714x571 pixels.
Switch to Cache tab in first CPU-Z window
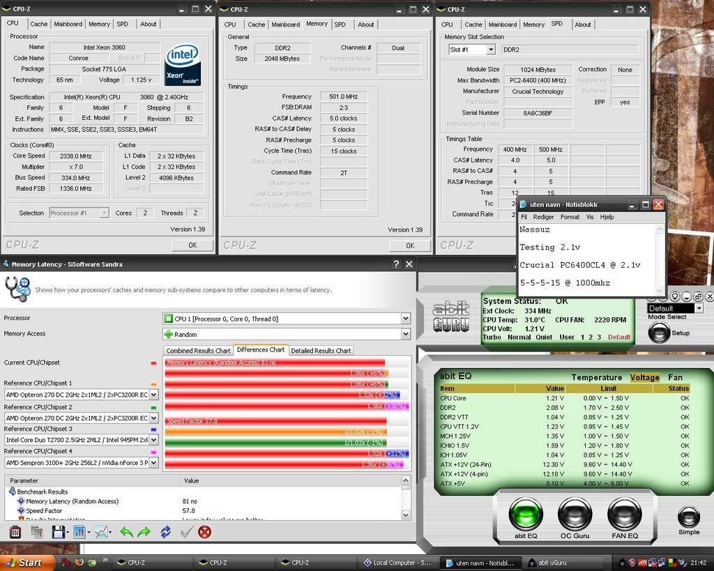[x=39, y=24]
